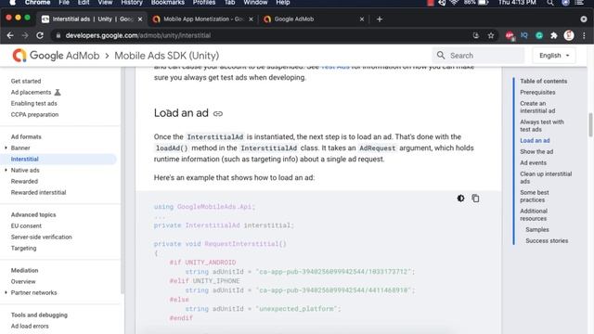This screenshot has height=334, width=594.
Task: Click the address bar URL
Action: [138, 35]
